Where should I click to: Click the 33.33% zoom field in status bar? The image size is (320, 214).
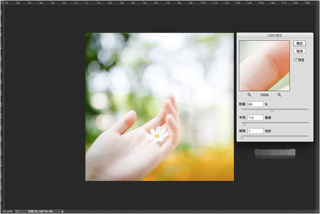coord(8,212)
